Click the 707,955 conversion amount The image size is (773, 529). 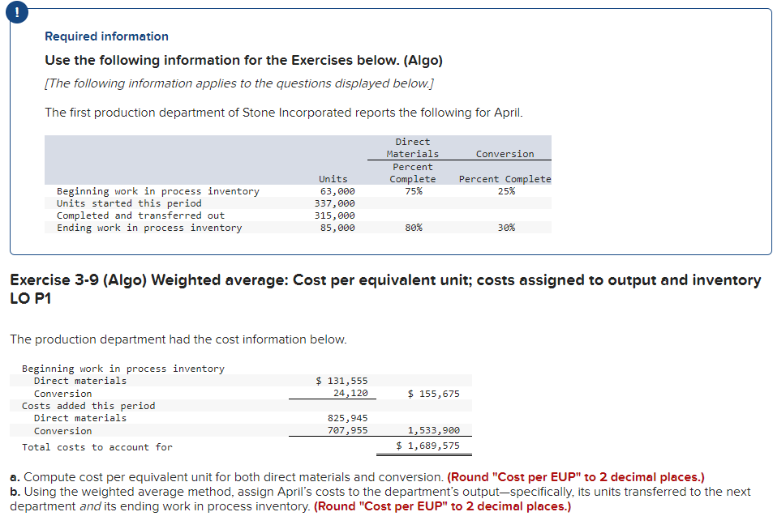coord(347,430)
